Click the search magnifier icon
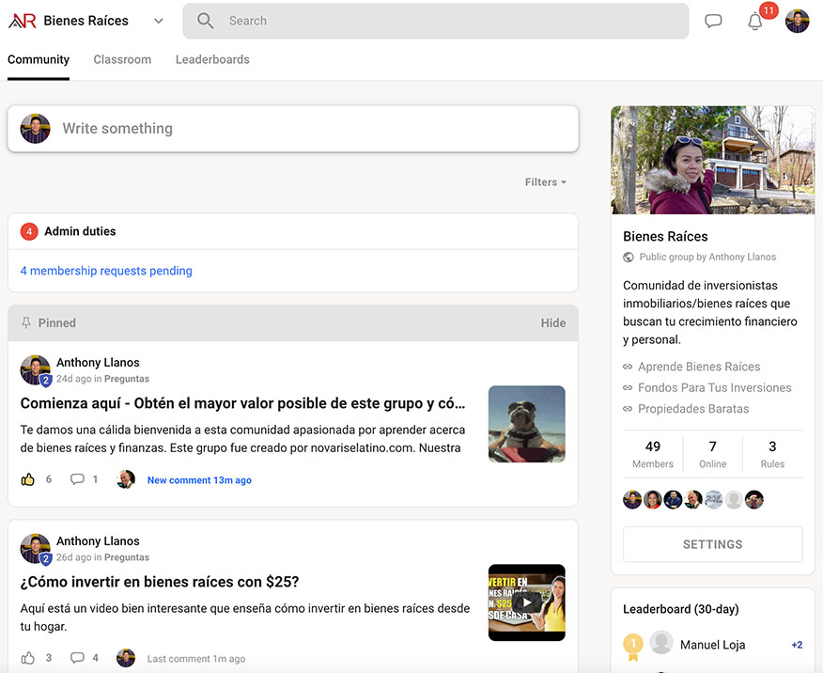823x673 pixels. coord(206,21)
